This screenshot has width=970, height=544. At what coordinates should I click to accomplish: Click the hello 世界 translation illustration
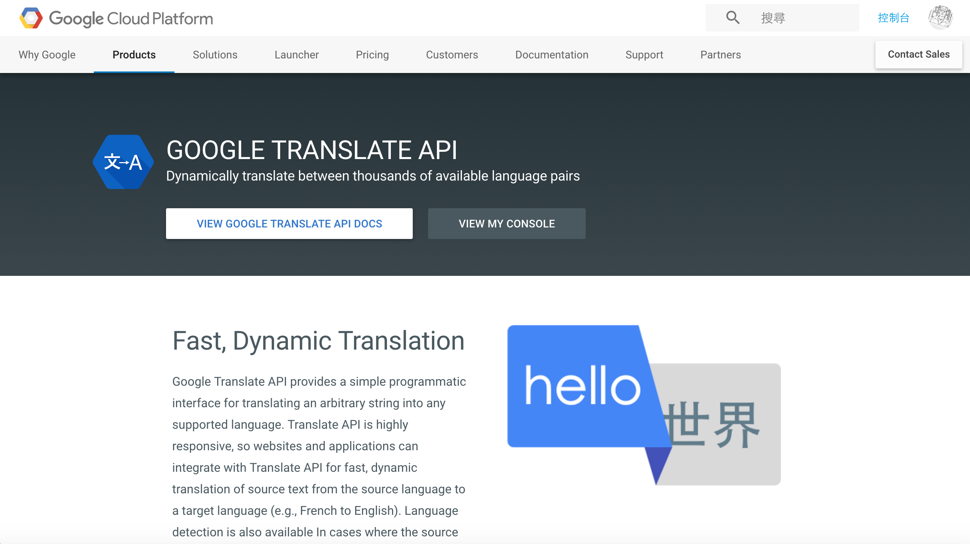pyautogui.click(x=644, y=405)
